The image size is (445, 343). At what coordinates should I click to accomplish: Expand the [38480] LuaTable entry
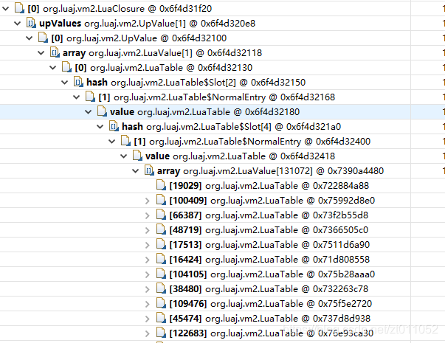pyautogui.click(x=148, y=289)
